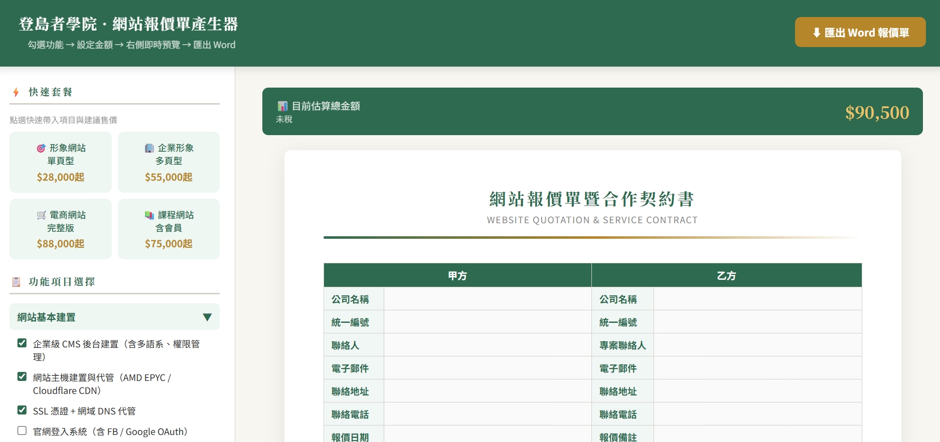Click the 甲方 公司名稱 input cell
940x442 pixels.
488,299
